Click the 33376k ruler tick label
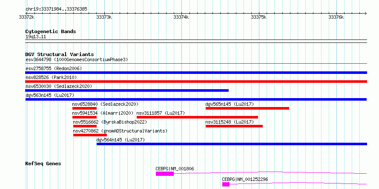The image size is (379, 189). tap(336, 17)
